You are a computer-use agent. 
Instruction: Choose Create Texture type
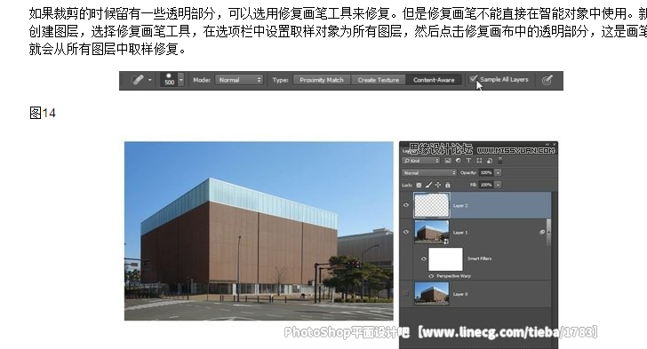tap(379, 80)
